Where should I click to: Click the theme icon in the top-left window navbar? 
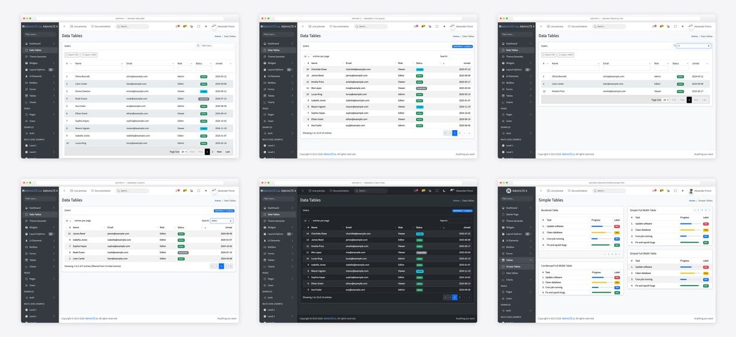206,26
